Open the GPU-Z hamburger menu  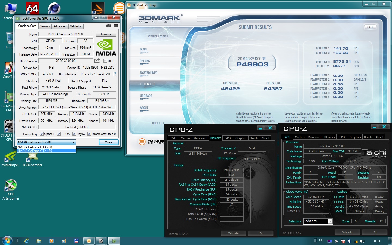coord(116,26)
